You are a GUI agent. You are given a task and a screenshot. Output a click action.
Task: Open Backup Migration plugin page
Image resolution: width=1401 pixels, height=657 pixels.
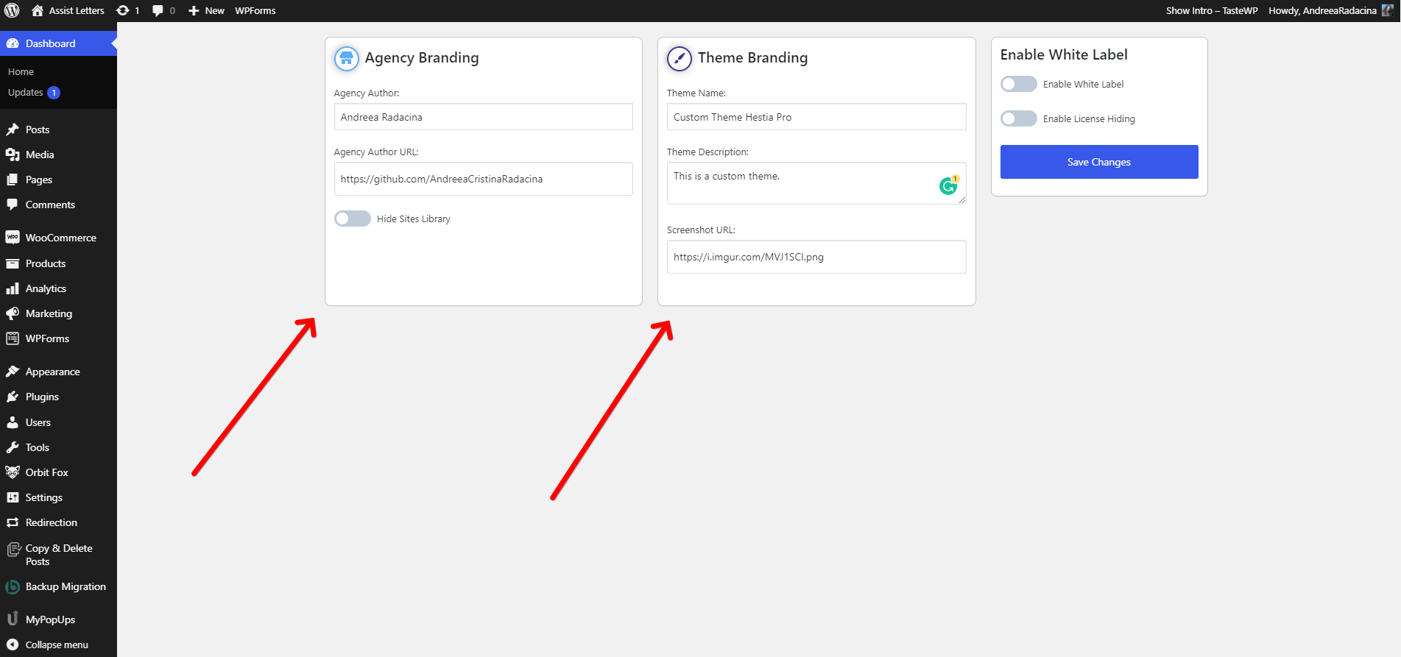66,586
